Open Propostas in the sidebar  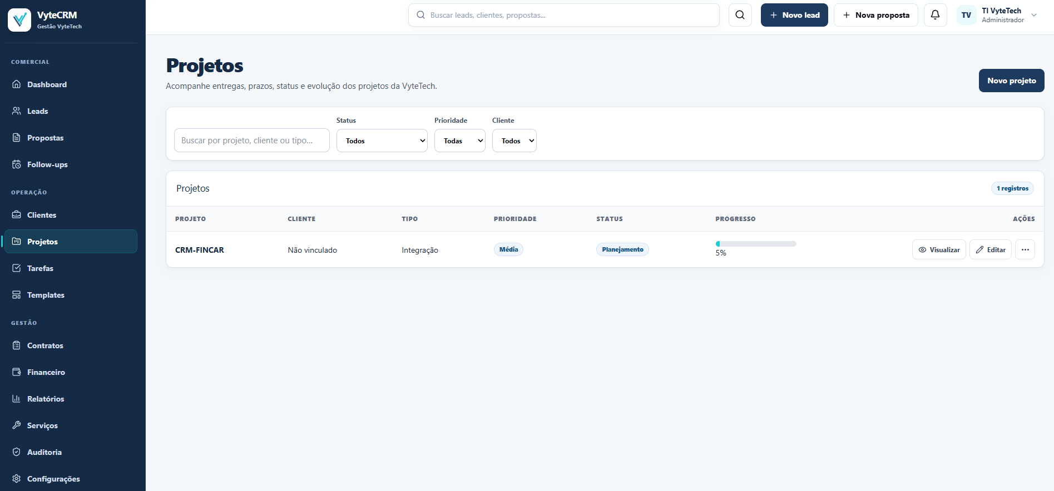tap(71, 138)
